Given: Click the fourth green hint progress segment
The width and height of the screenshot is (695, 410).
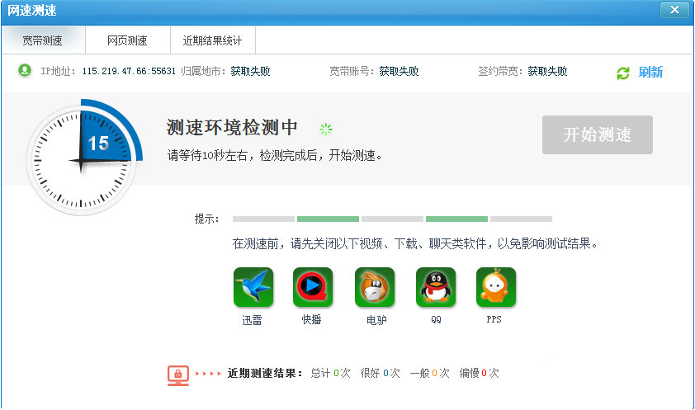Looking at the screenshot, I should click(x=456, y=219).
